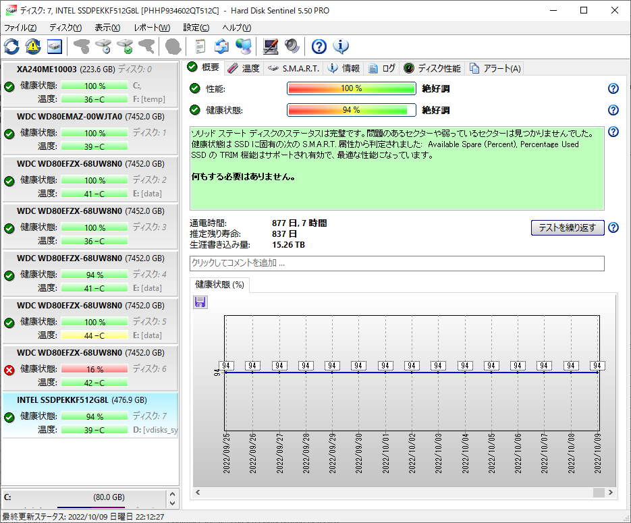Switch to the 概要 tab
Viewport: 631px width, 523px height.
(204, 67)
